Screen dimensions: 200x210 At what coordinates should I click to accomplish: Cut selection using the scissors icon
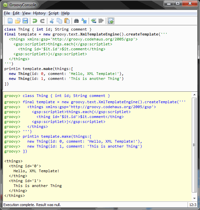[x=52, y=21]
